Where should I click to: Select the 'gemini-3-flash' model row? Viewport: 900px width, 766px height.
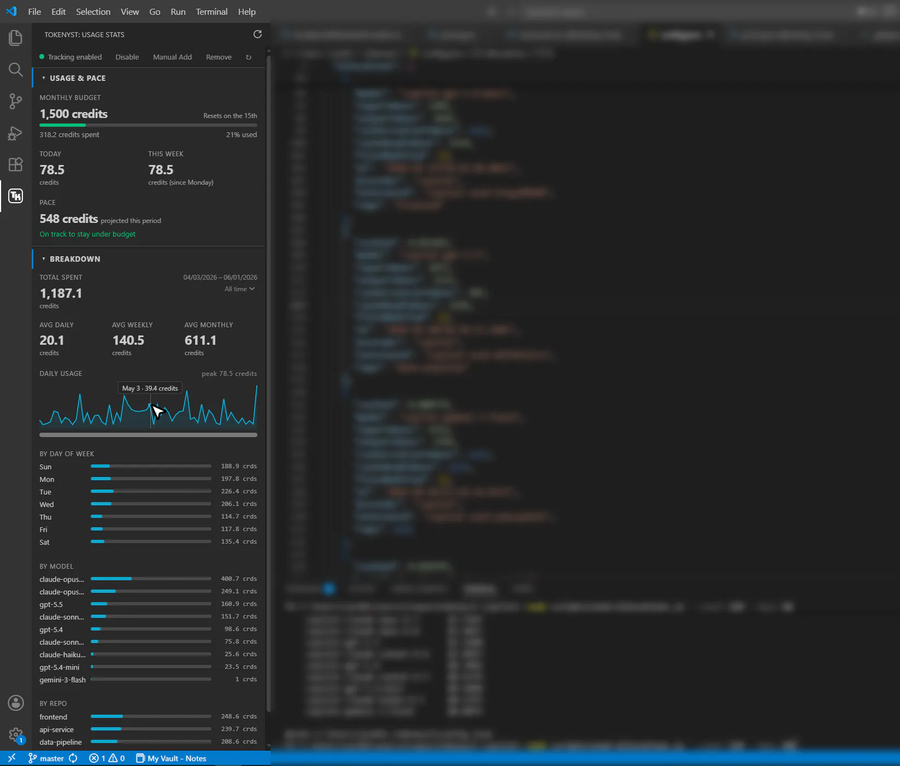148,680
